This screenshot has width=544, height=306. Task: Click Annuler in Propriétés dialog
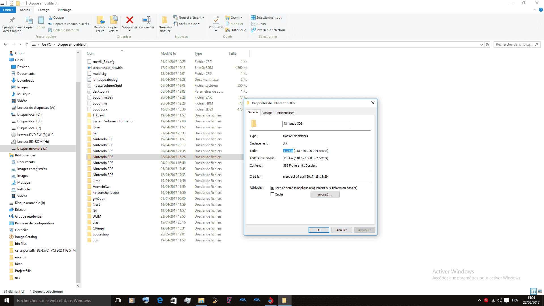point(341,230)
